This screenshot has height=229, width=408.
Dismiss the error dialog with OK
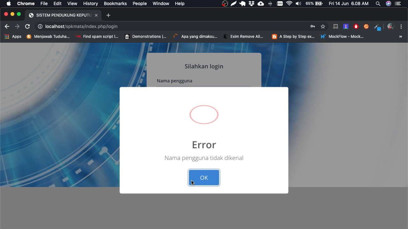[204, 177]
